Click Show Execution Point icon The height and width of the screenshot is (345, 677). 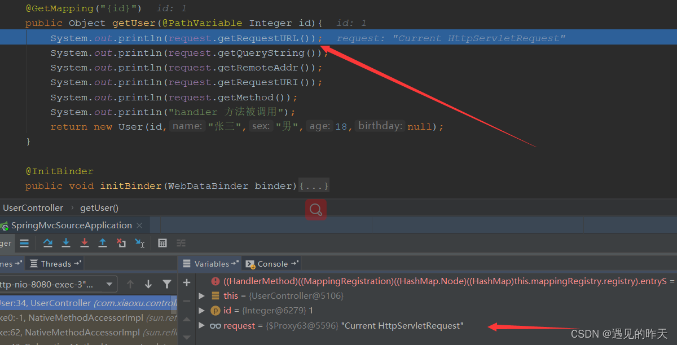[x=24, y=243]
